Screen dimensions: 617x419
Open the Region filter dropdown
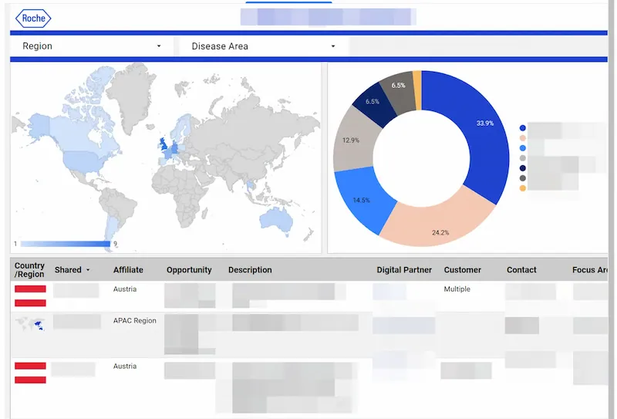pyautogui.click(x=93, y=46)
